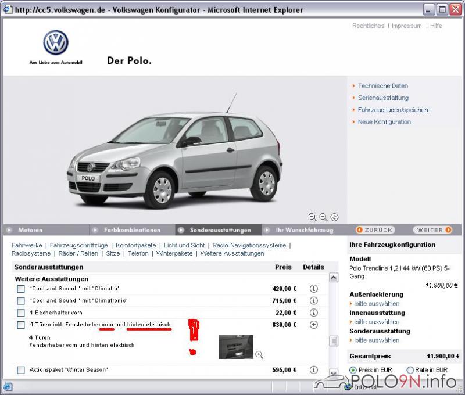This screenshot has width=465, height=395.
Task: Open info for Aktionspaket Winter Season
Action: [x=313, y=370]
